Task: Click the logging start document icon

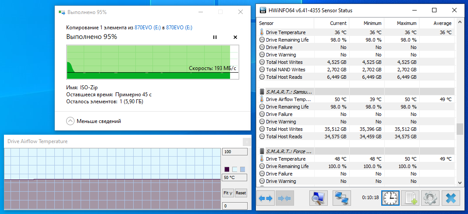Action: point(410,198)
